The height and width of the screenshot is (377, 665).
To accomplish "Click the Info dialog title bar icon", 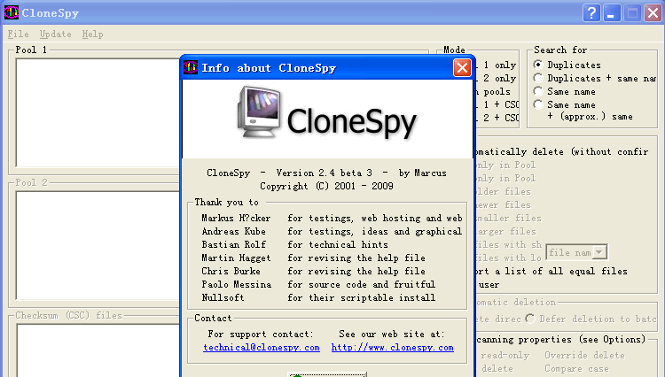I will pos(191,67).
